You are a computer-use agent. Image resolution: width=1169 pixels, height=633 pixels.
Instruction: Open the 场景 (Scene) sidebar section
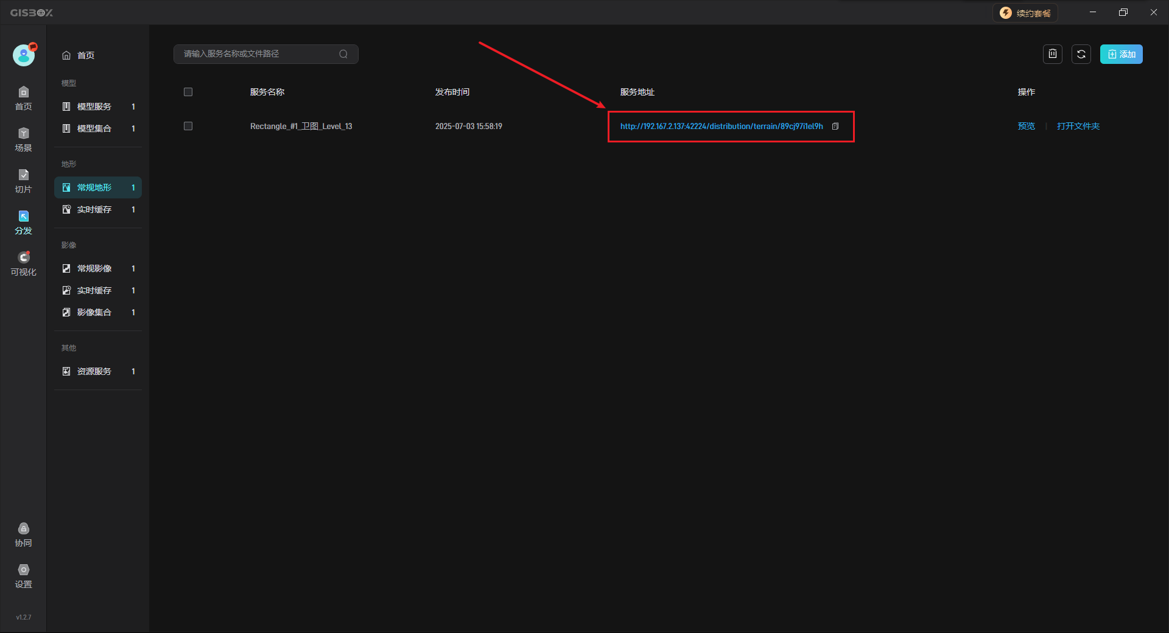[23, 139]
